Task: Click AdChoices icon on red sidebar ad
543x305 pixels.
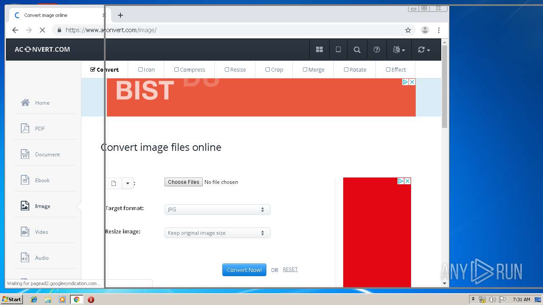Action: (x=400, y=181)
